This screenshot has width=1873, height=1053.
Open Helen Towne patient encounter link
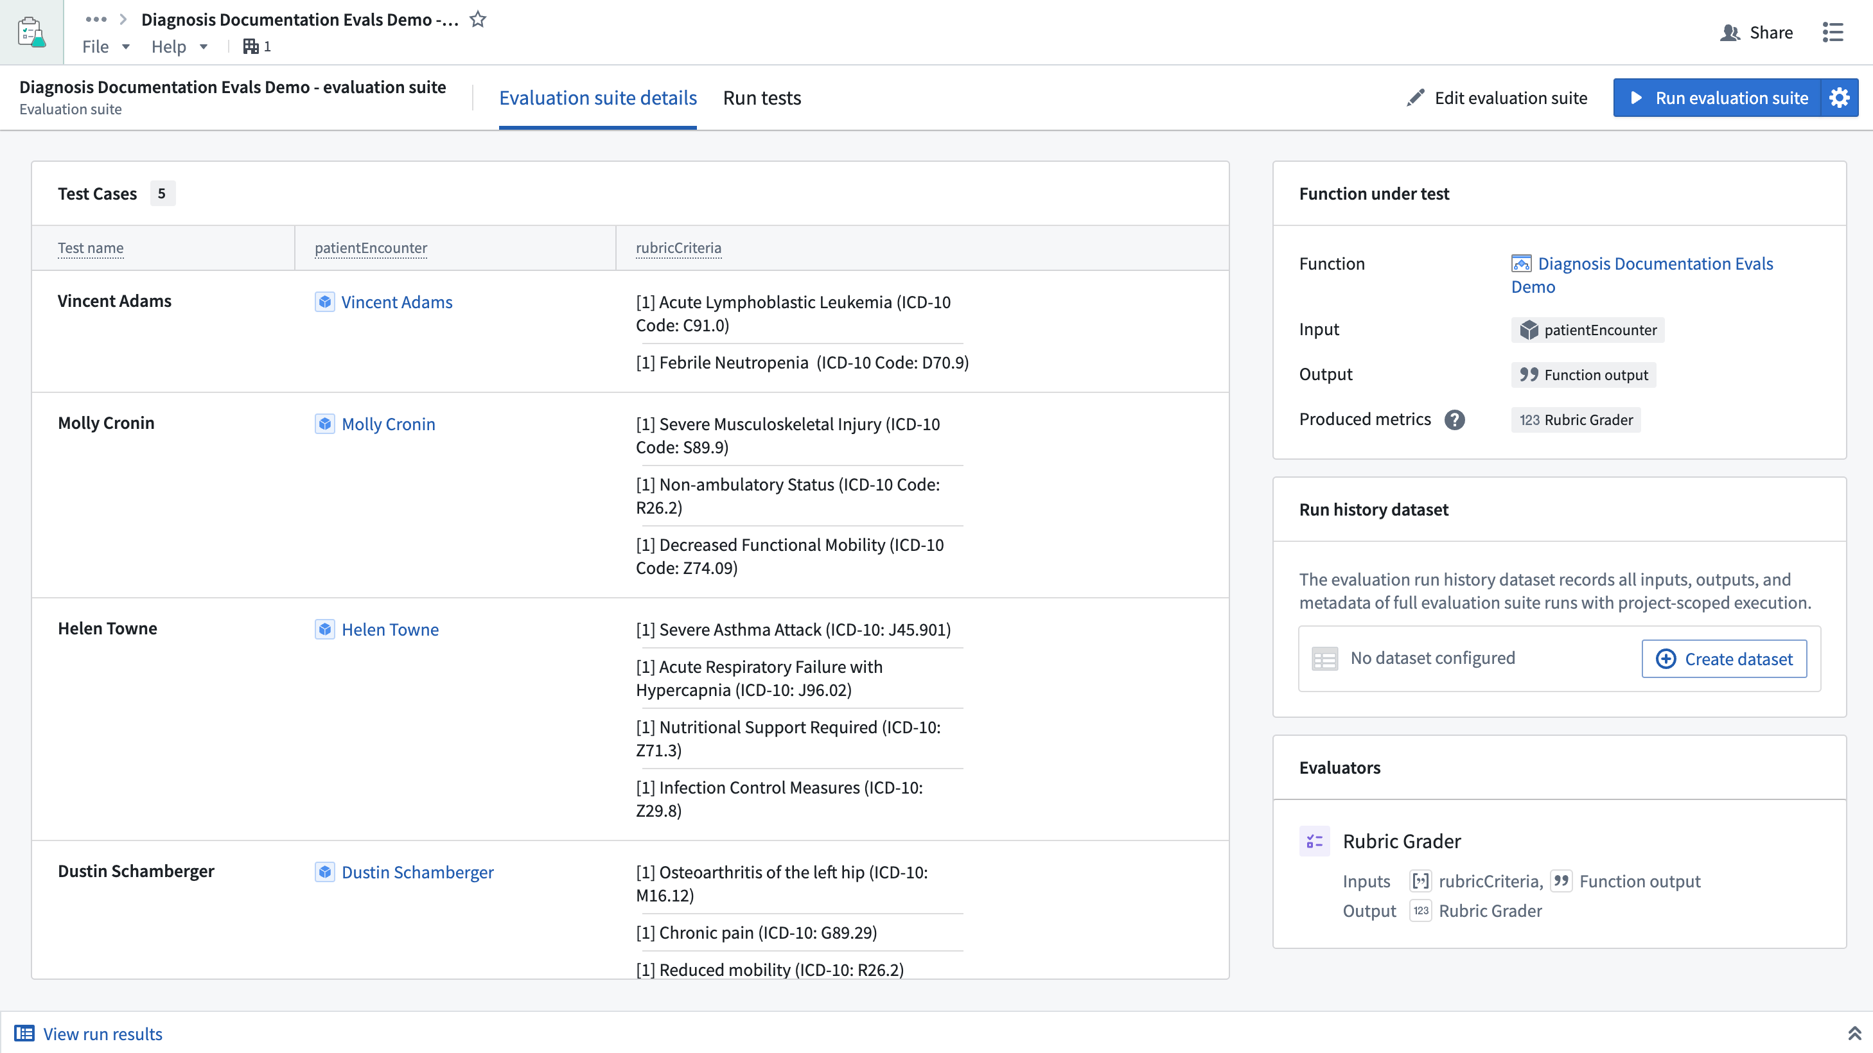pos(391,629)
